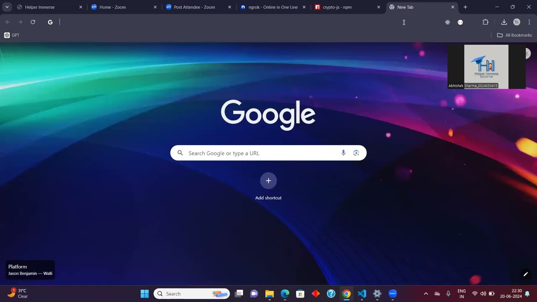Screen dimensions: 537x302
Task: Open the weather widget showing 31°C Clear
Action: [18, 294]
